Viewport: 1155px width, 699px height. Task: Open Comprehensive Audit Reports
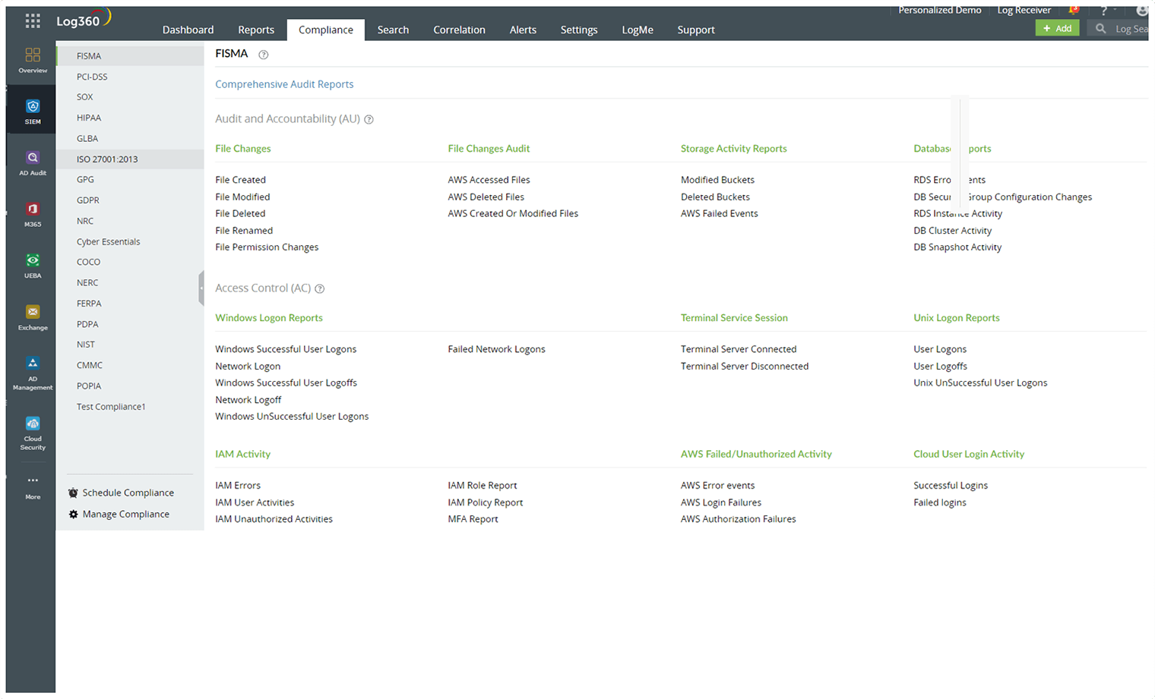[284, 83]
